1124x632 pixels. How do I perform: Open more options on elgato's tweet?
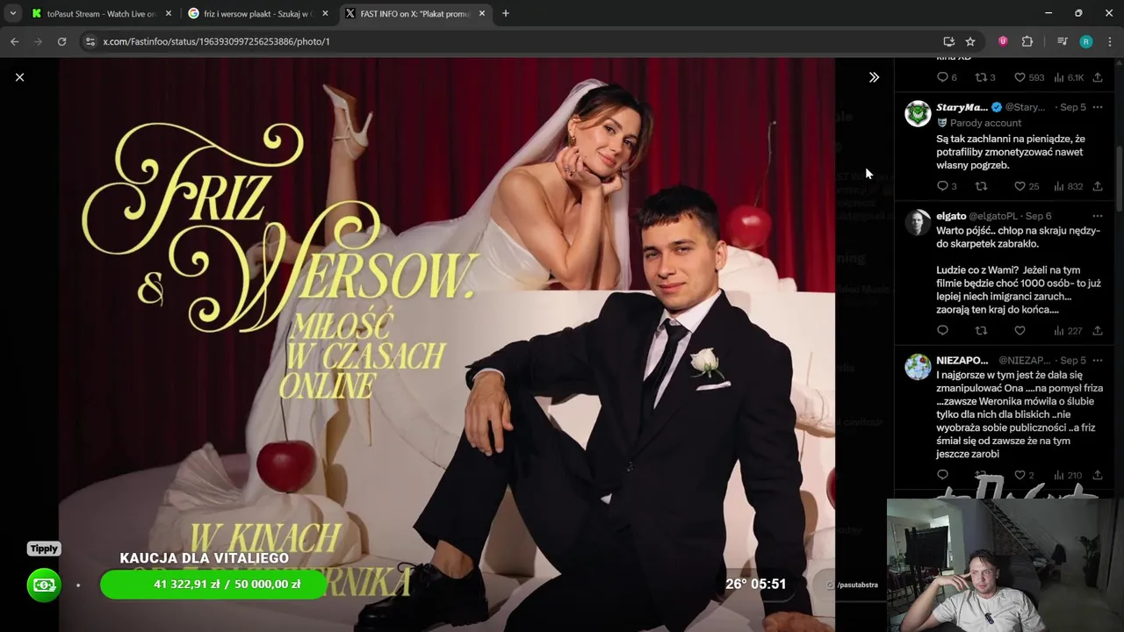pyautogui.click(x=1098, y=216)
